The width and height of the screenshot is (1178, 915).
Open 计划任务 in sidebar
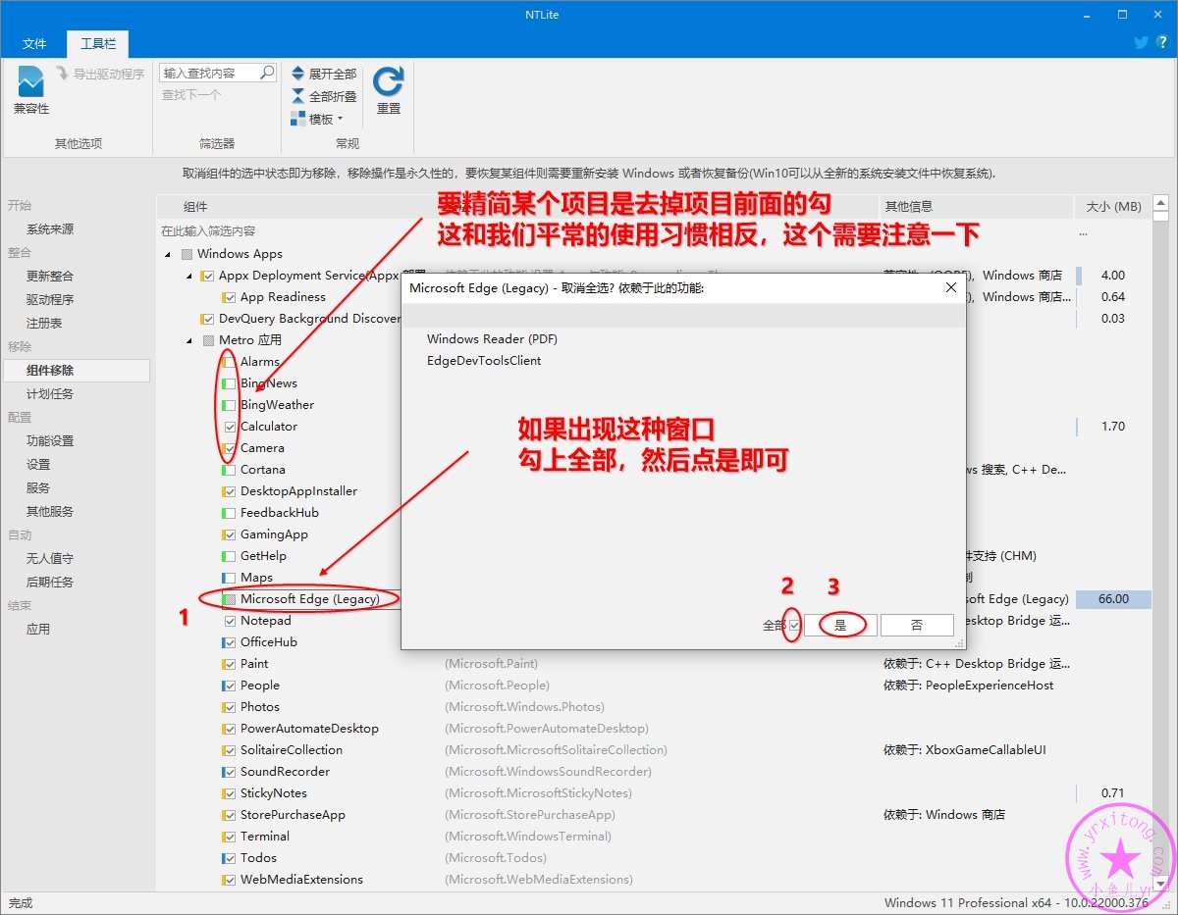pyautogui.click(x=50, y=393)
